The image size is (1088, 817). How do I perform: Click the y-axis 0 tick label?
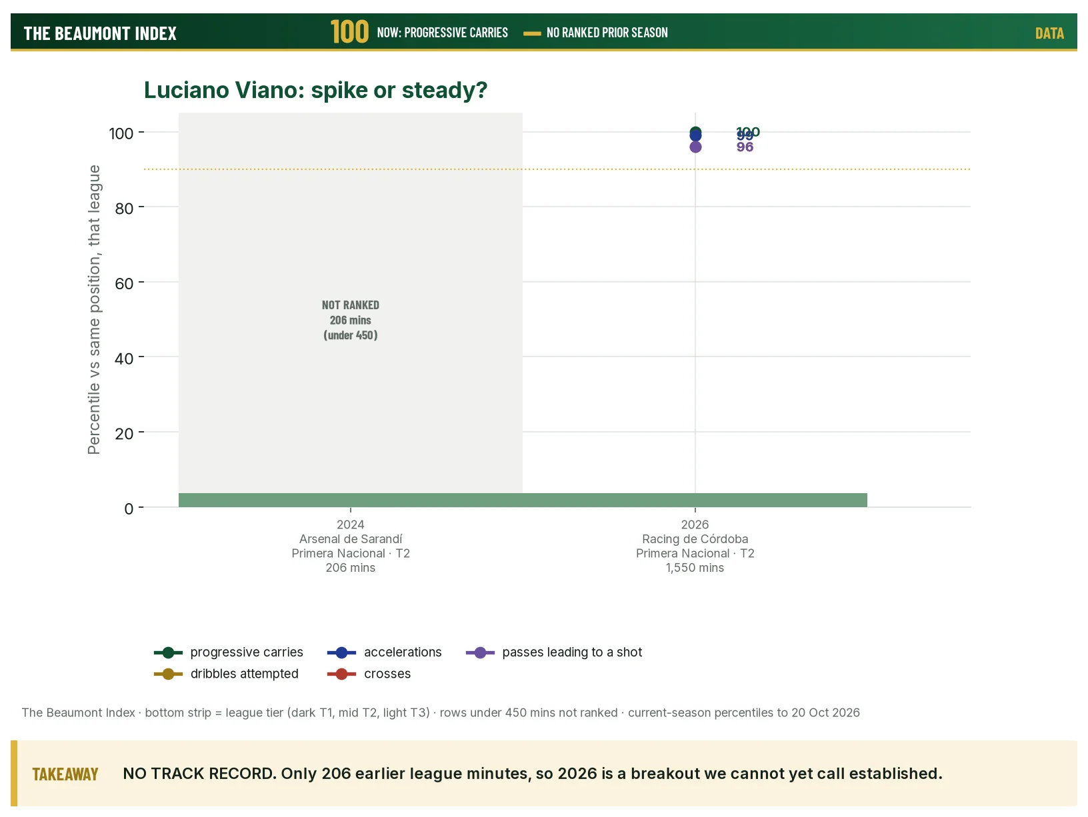pyautogui.click(x=129, y=508)
